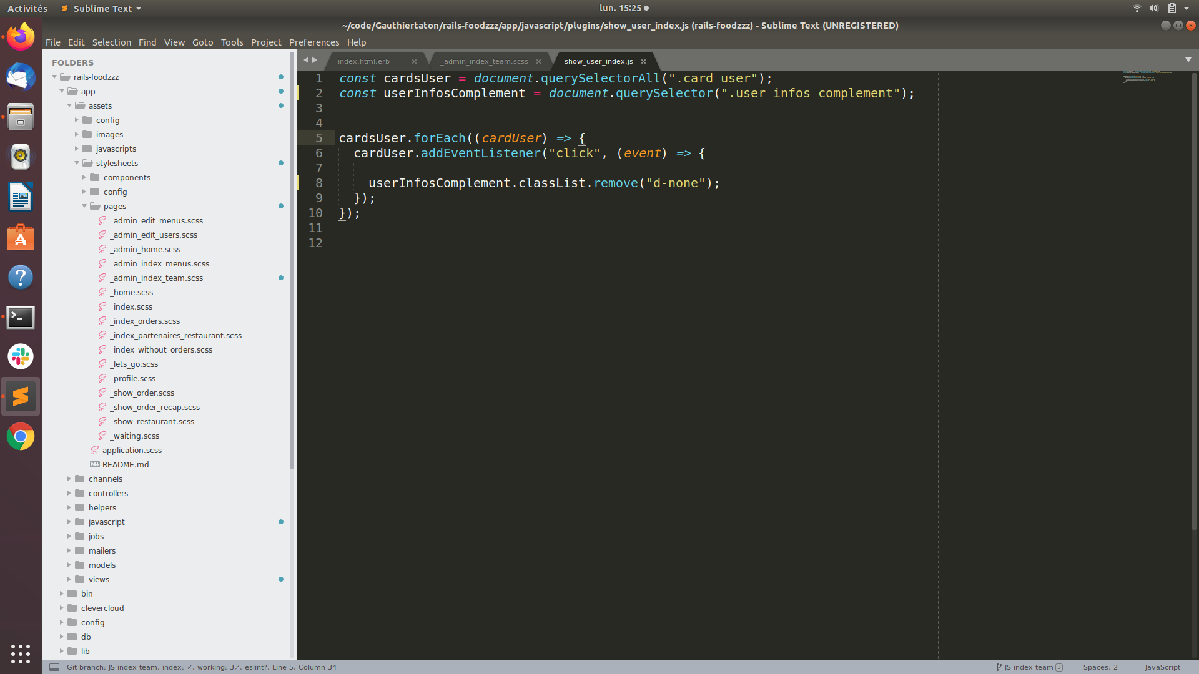Viewport: 1199px width, 674px height.
Task: Switch to index.html.erb tab
Action: [364, 61]
